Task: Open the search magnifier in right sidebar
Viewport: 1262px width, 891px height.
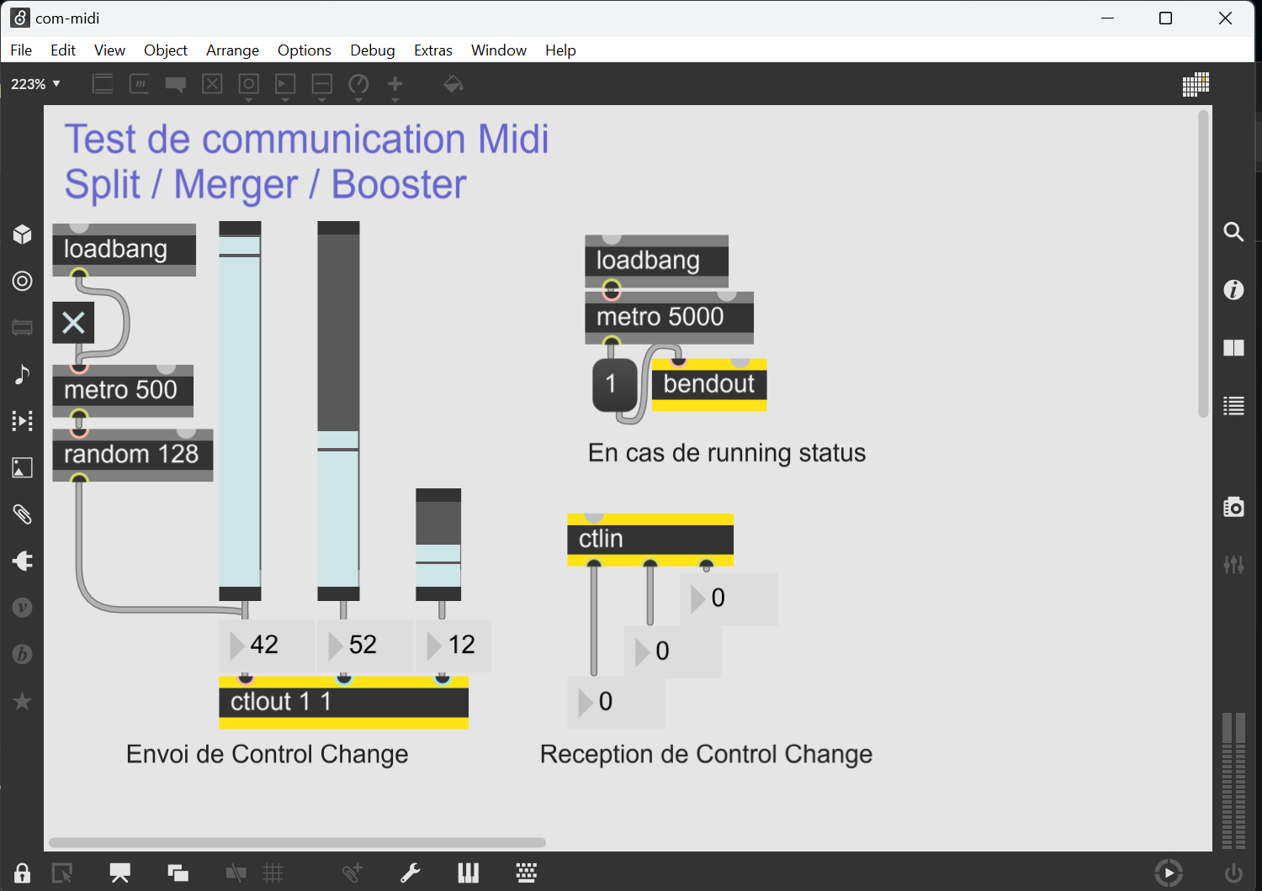Action: click(x=1233, y=232)
